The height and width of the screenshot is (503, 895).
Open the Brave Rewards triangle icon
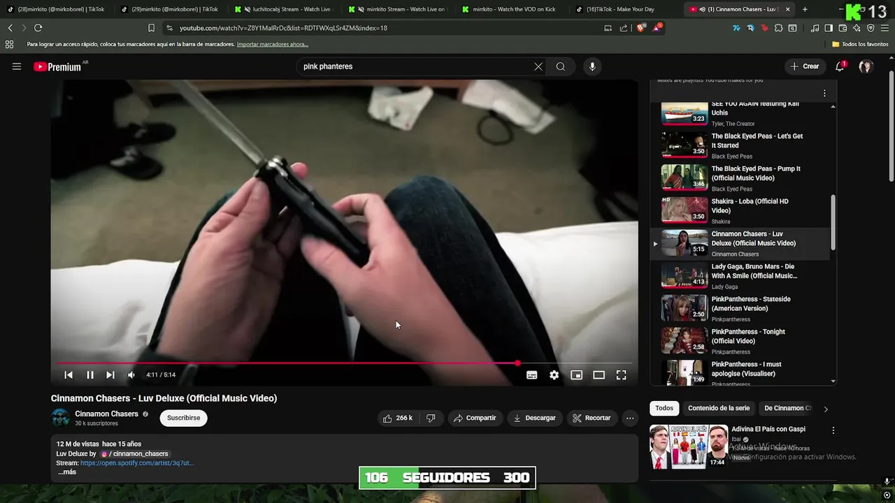[657, 28]
